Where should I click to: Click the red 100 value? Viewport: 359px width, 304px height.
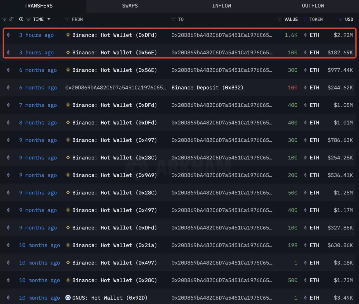(x=293, y=88)
